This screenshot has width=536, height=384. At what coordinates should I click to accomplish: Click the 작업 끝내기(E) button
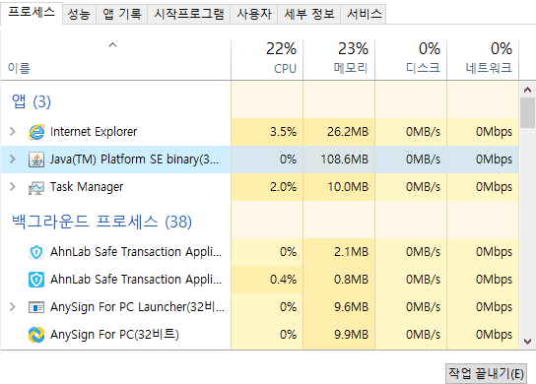[x=486, y=374]
